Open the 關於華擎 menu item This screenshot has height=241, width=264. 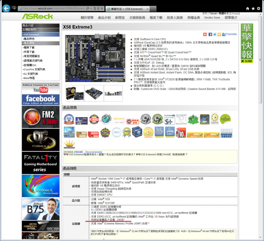click(87, 17)
